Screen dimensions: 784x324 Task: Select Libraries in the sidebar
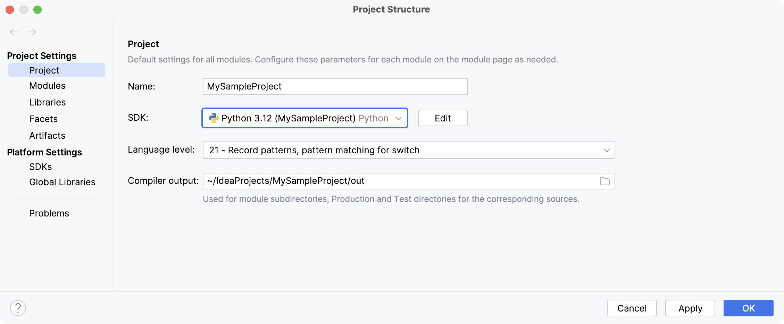pos(47,102)
